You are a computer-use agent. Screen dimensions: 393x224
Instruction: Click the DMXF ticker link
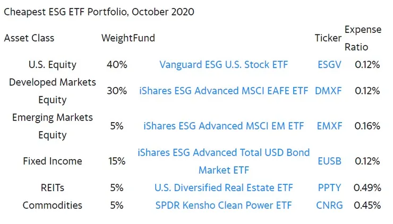tap(329, 91)
